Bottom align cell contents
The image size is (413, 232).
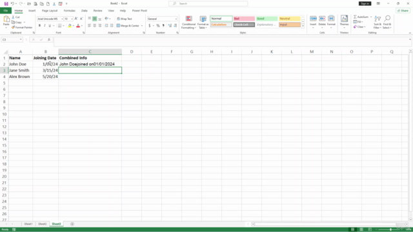click(x=100, y=19)
